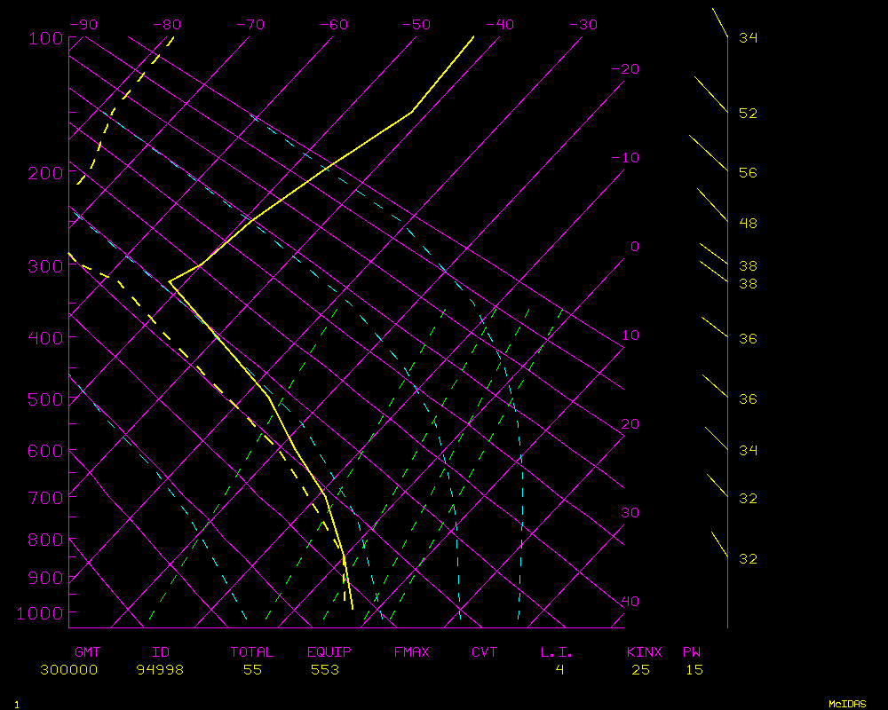
Task: Select the GMT header label
Action: point(87,652)
